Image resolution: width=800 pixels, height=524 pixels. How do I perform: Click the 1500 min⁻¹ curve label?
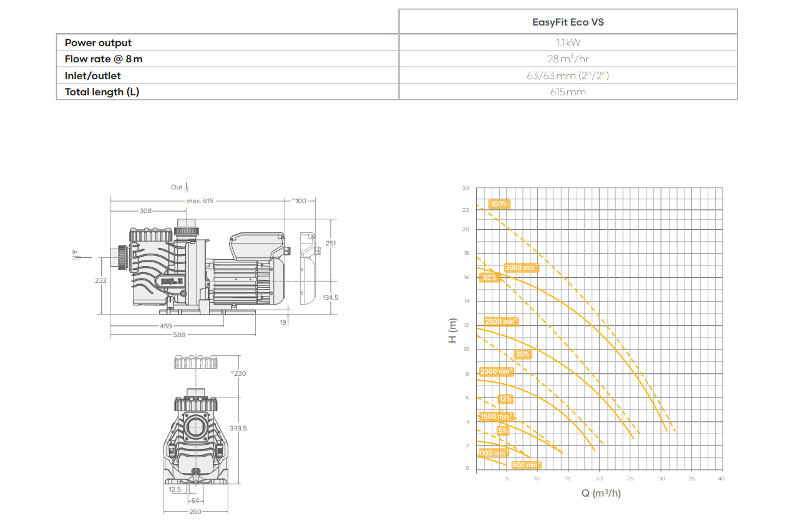coord(496,416)
